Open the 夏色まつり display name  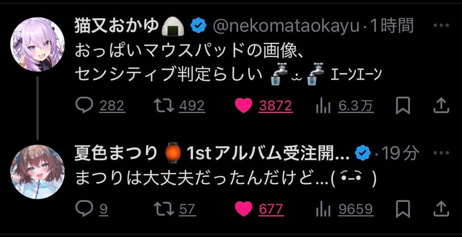(116, 153)
